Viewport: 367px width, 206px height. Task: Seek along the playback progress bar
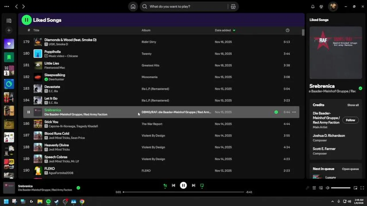183,192
